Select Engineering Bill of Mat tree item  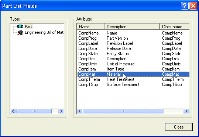coord(44,32)
